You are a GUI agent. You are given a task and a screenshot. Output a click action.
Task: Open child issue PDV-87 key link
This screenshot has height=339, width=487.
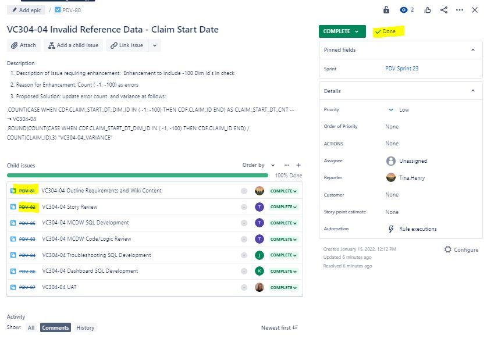coord(27,287)
